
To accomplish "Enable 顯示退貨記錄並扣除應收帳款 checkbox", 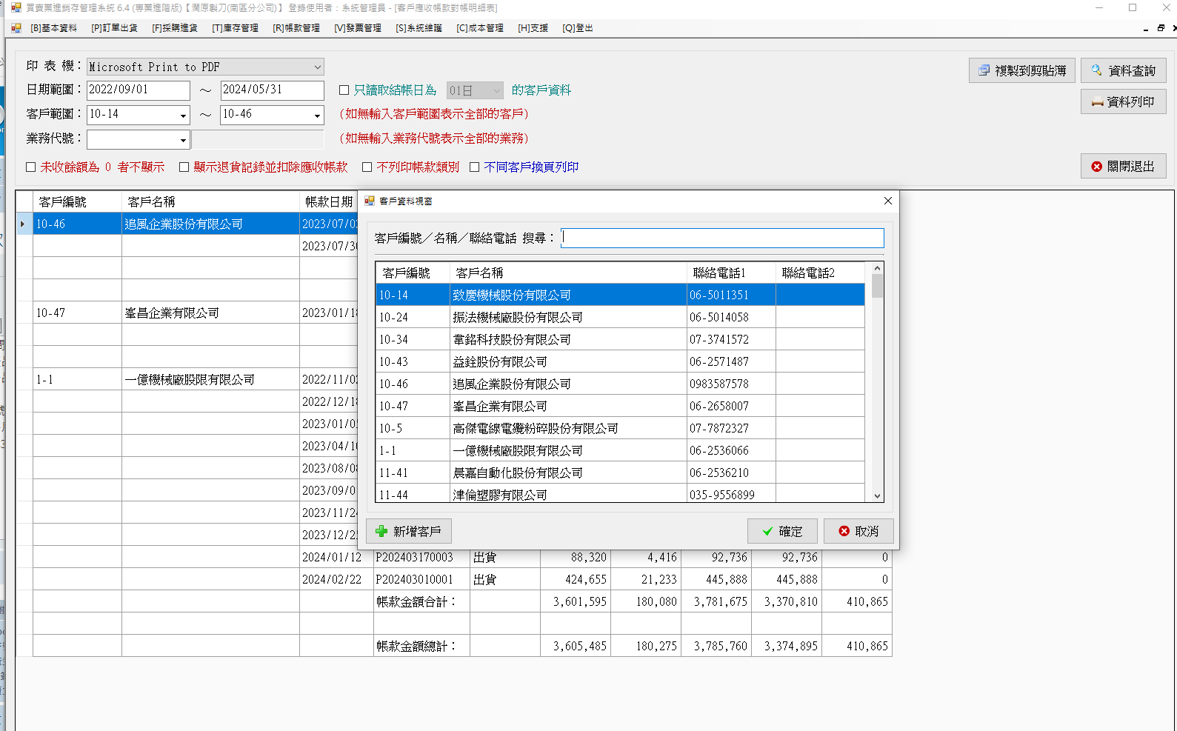I will 184,167.
